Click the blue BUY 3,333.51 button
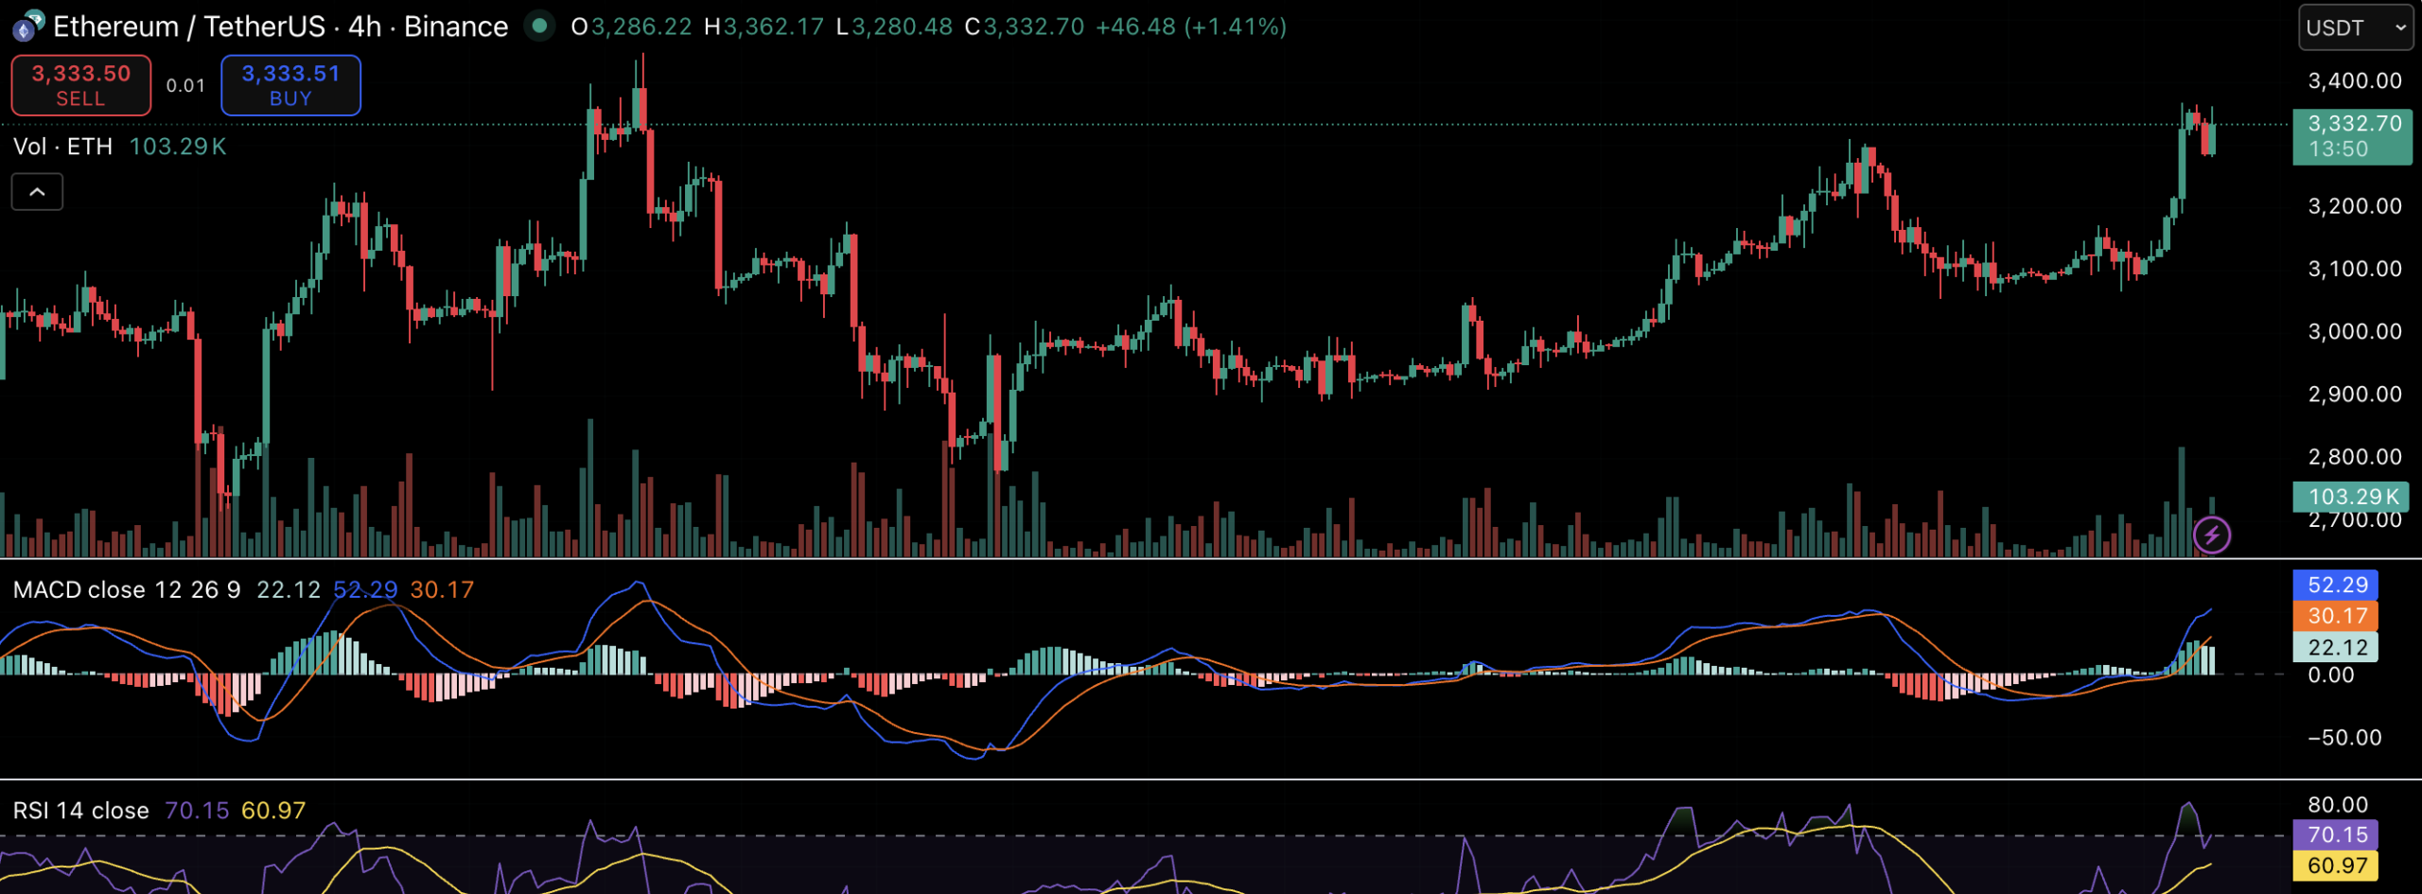Viewport: 2422px width, 894px height. (290, 85)
